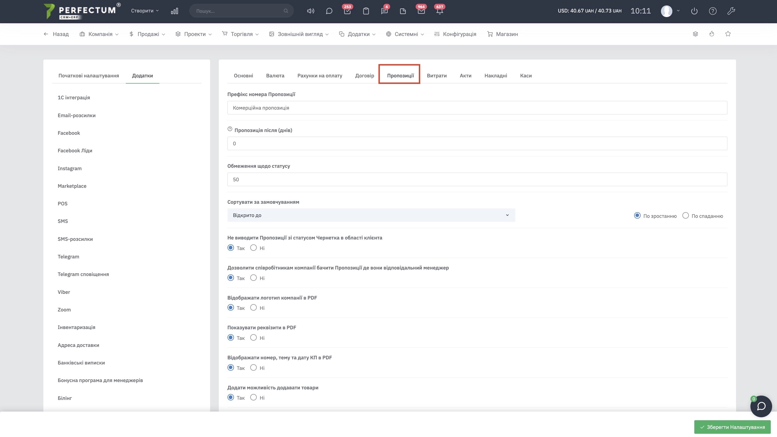Switch to the Рахунки на оплату tab
This screenshot has width=777, height=437.
pyautogui.click(x=319, y=75)
